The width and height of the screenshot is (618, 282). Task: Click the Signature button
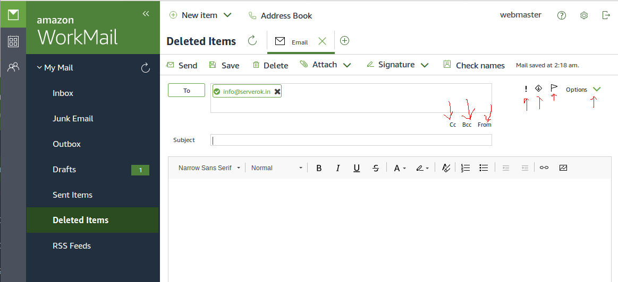point(391,65)
